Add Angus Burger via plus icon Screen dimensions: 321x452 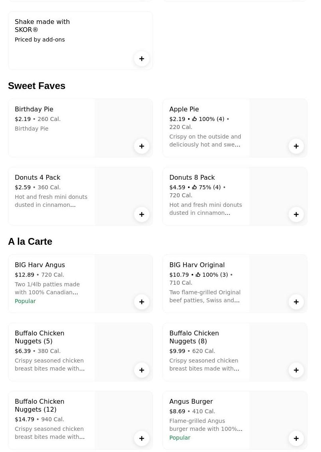coord(296,438)
